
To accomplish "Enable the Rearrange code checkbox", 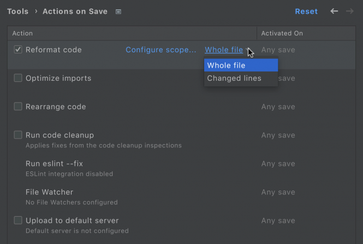I will coord(18,106).
